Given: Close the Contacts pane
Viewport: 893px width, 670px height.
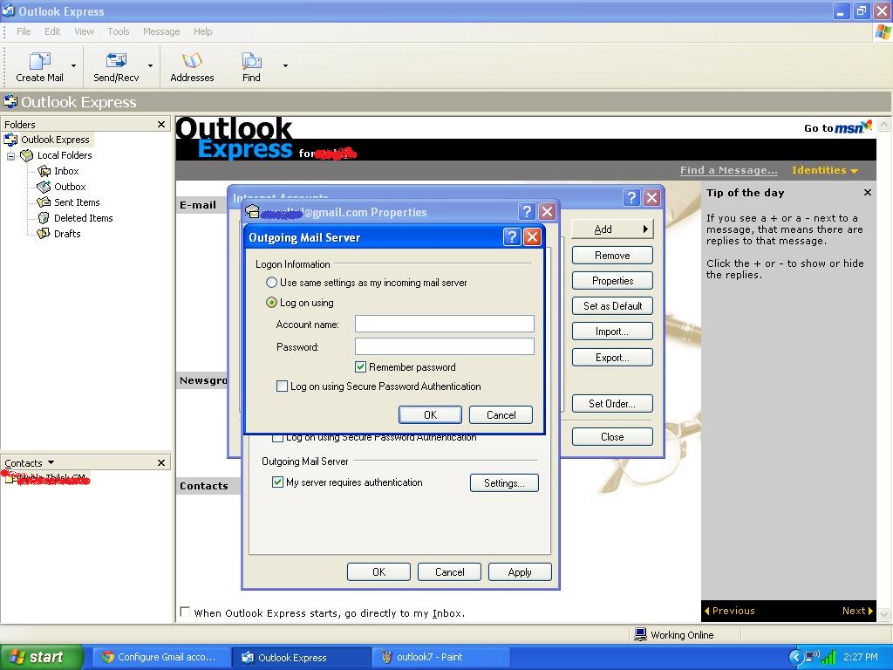Looking at the screenshot, I should coord(161,462).
